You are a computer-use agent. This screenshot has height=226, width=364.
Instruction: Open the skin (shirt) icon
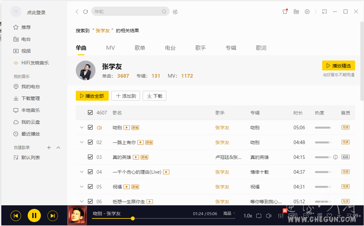(285, 12)
